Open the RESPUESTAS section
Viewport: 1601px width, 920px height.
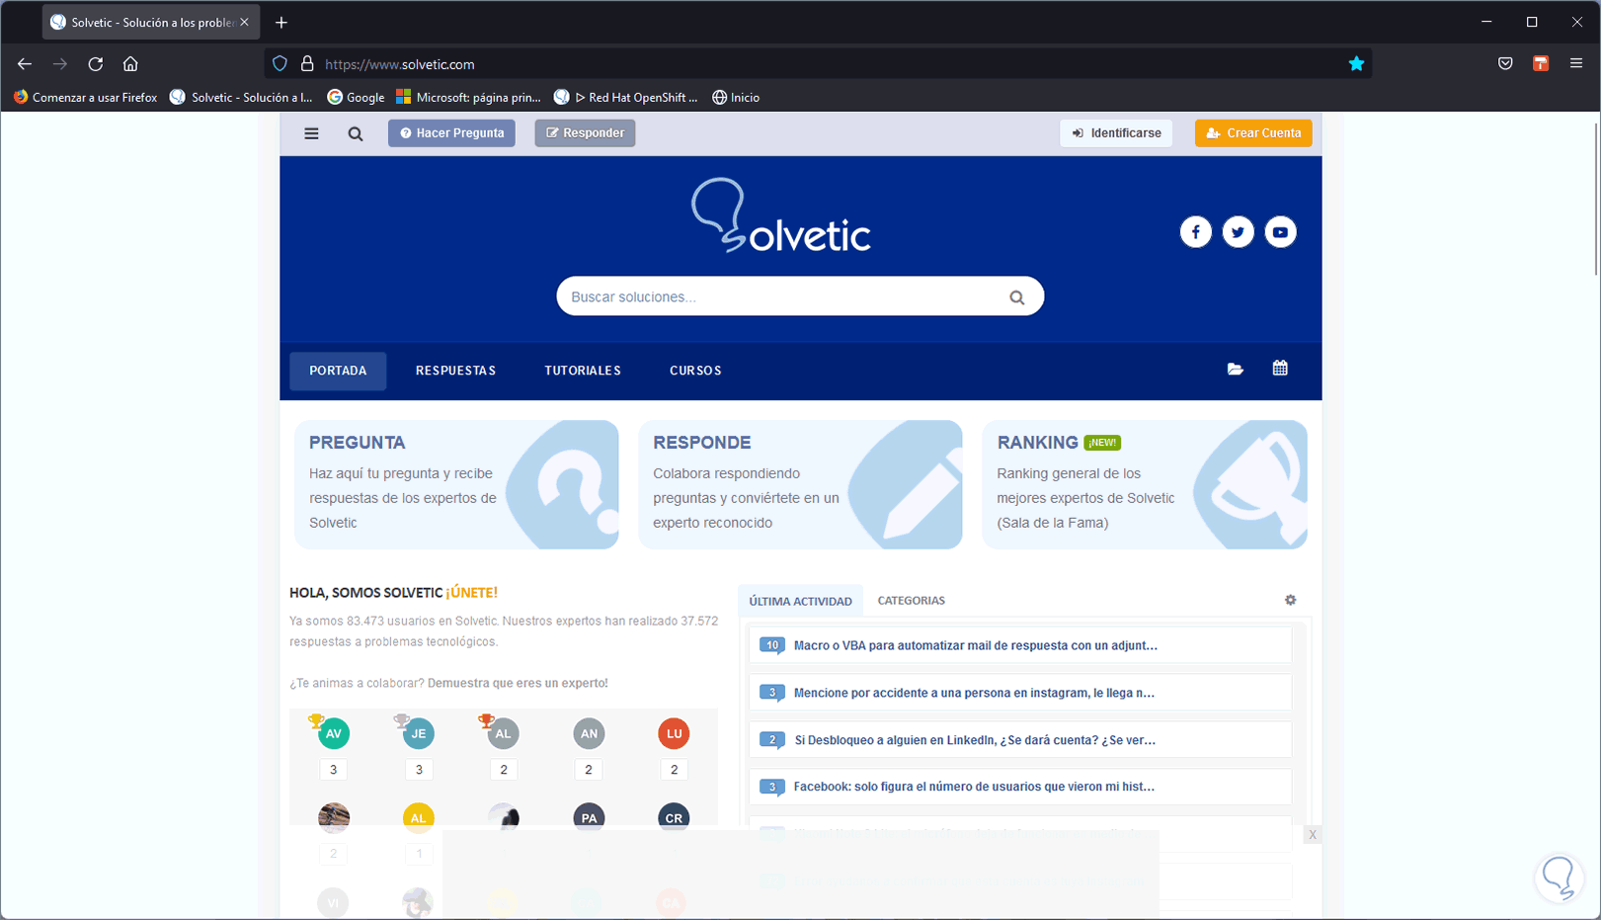pyautogui.click(x=455, y=371)
